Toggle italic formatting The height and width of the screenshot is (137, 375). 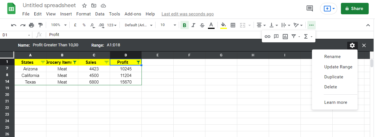[193, 25]
